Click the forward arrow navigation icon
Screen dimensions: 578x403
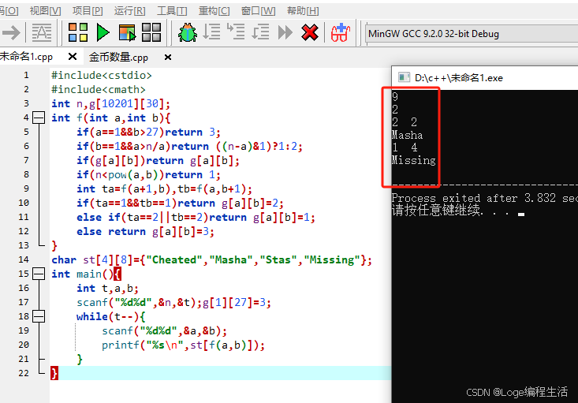coord(11,33)
